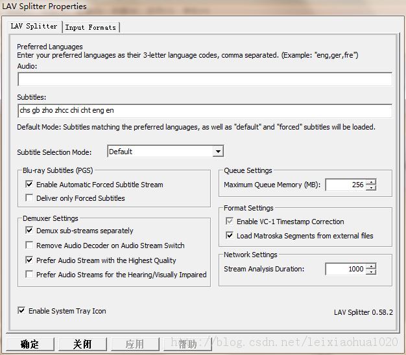Image resolution: width=406 pixels, height=355 pixels.
Task: Uncheck Load Matroska Segments from external files
Action: tap(230, 235)
